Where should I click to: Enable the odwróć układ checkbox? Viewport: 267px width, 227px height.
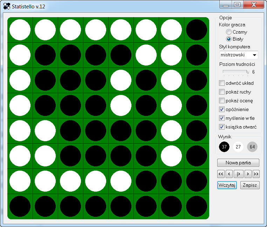pyautogui.click(x=222, y=83)
